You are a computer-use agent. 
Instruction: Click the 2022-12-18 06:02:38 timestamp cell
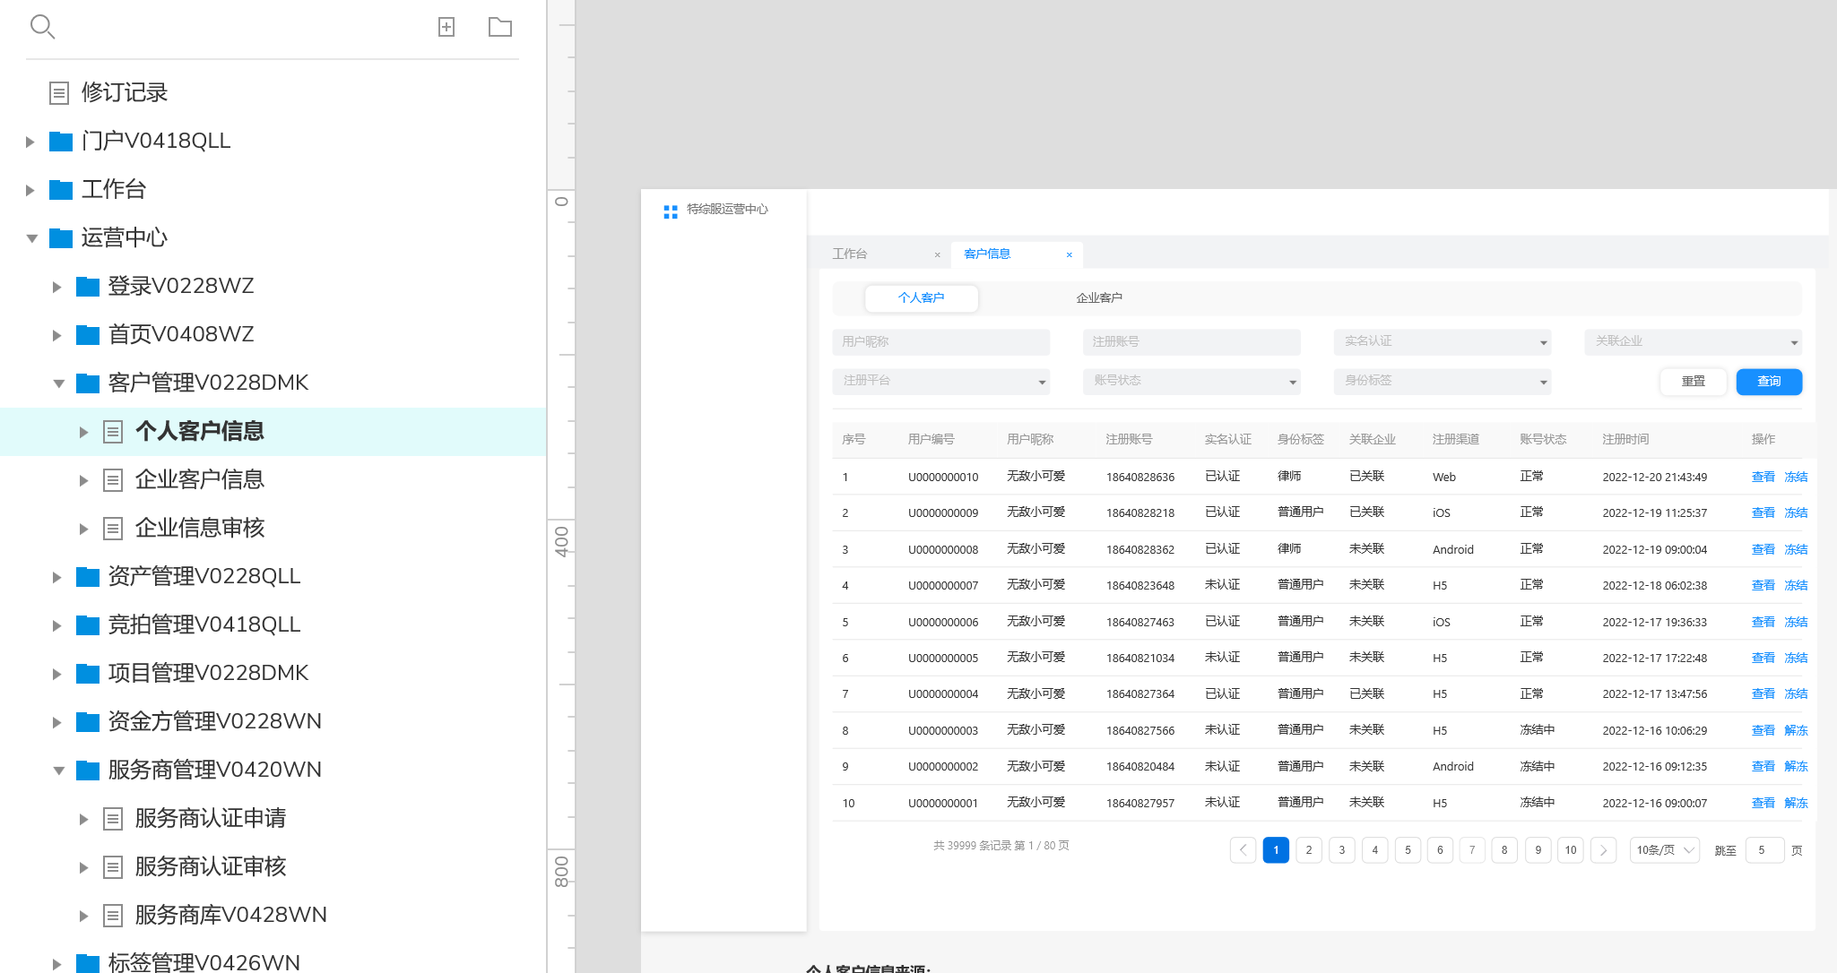[x=1655, y=585]
